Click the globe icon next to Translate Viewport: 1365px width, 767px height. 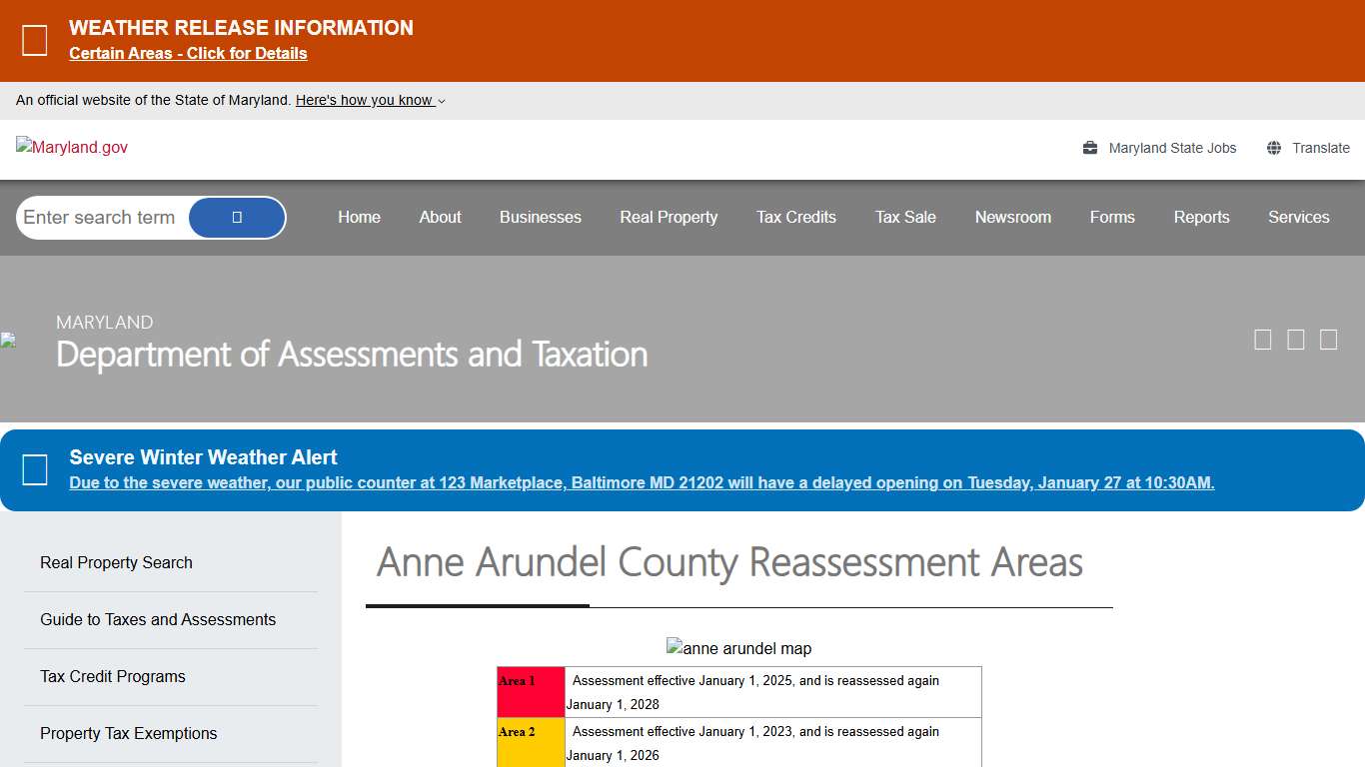pos(1273,147)
